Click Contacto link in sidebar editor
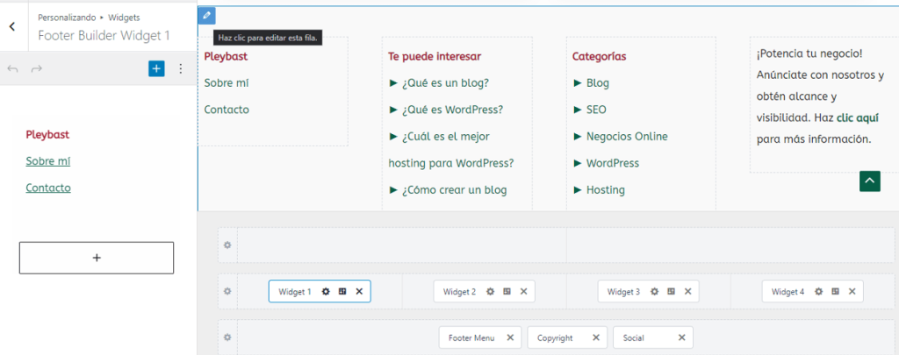This screenshot has width=899, height=355. click(x=48, y=188)
